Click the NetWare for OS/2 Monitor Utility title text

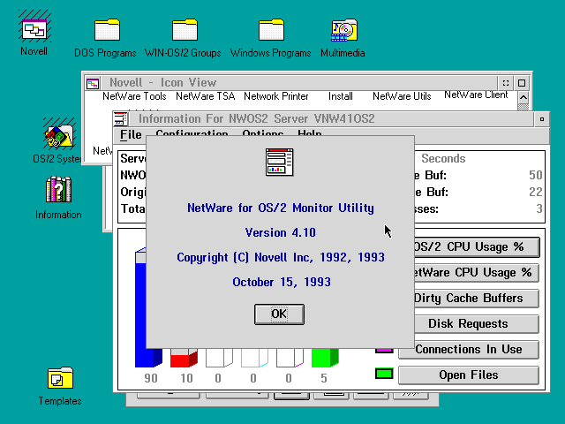coord(281,208)
